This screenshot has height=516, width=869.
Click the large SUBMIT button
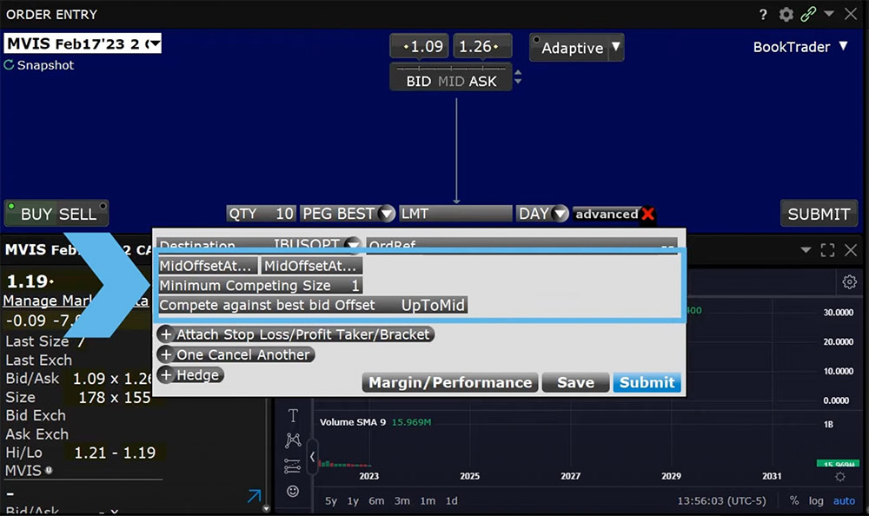(x=819, y=214)
